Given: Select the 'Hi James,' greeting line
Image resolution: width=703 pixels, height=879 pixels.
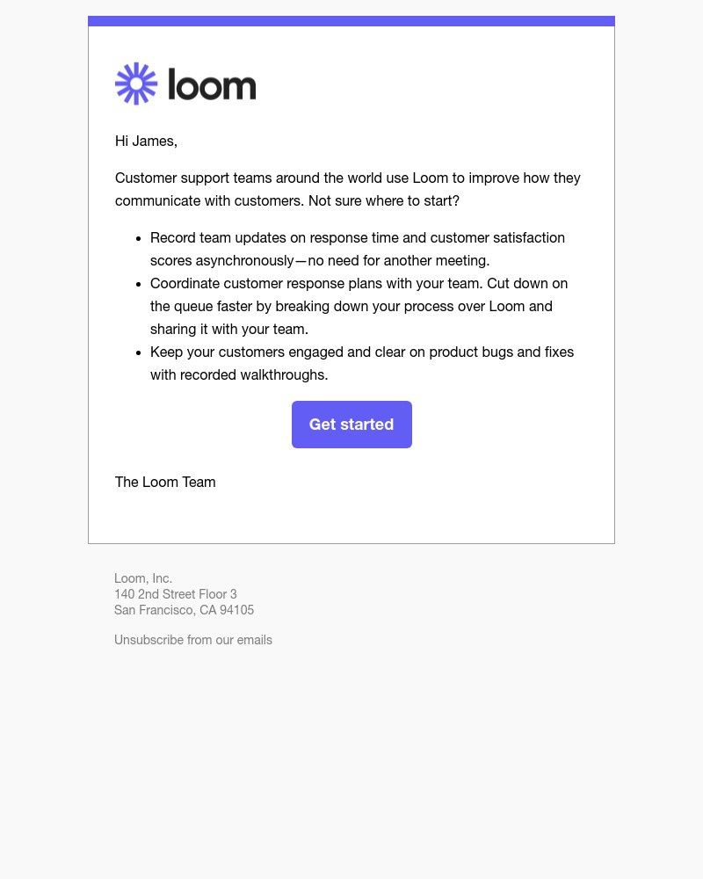Looking at the screenshot, I should 146,141.
